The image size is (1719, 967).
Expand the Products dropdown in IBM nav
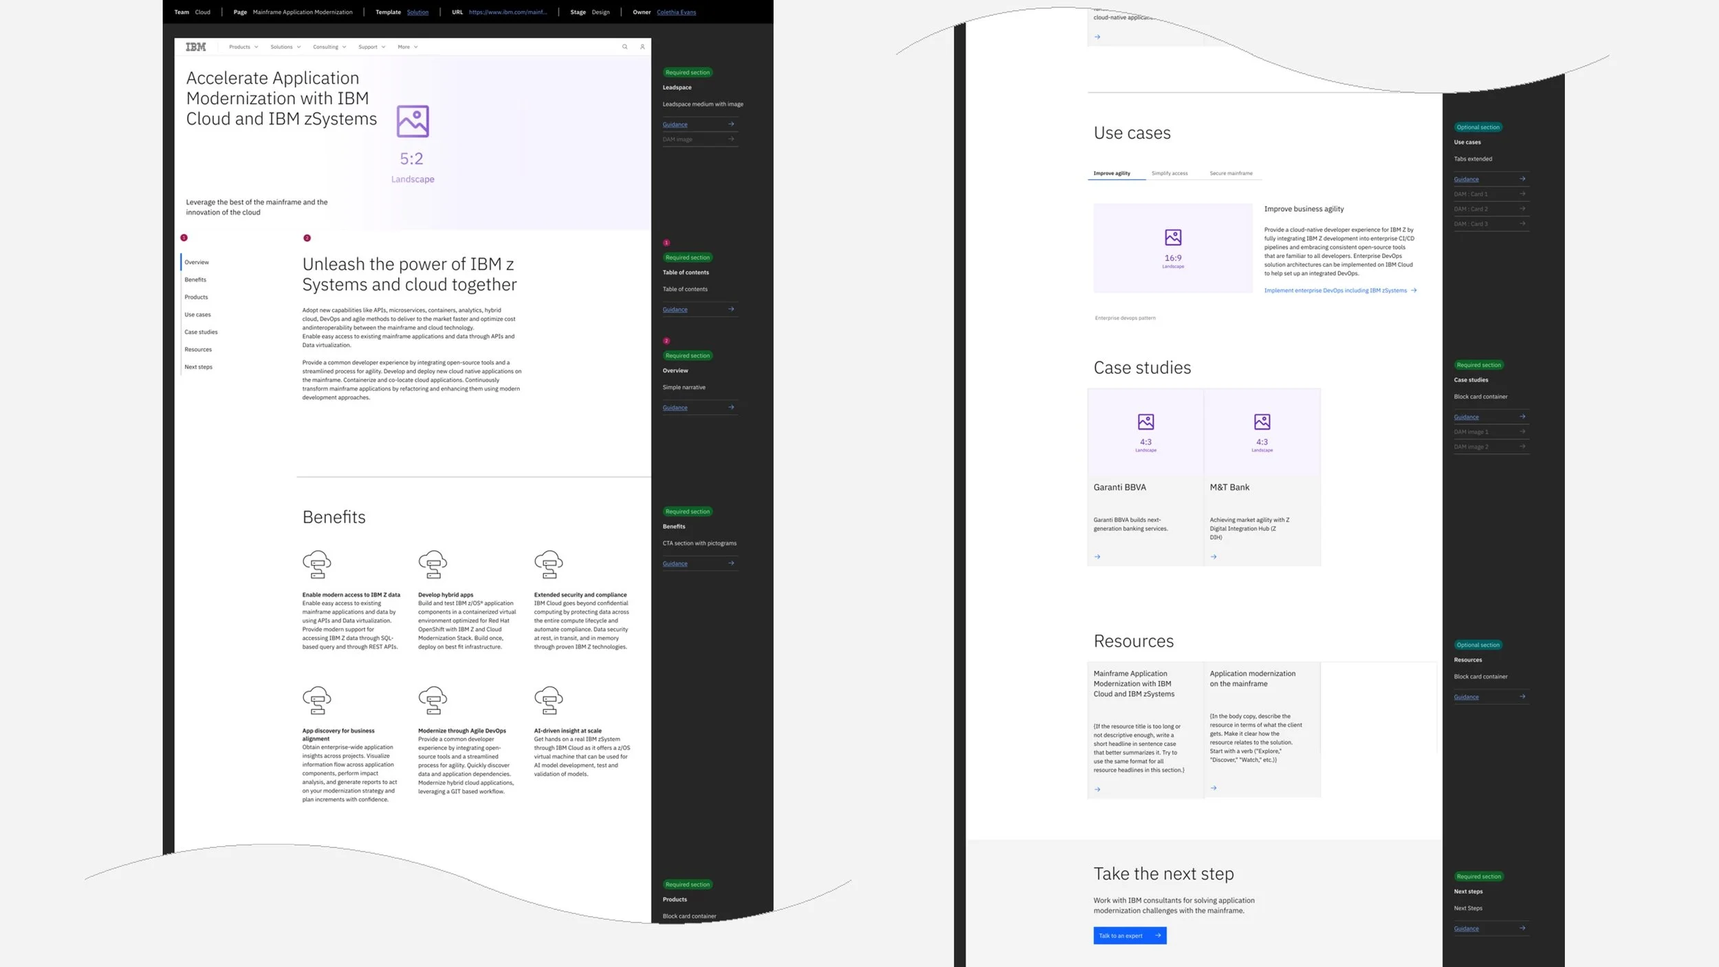[243, 47]
